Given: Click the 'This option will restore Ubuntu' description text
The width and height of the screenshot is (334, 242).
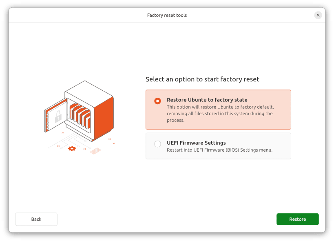Looking at the screenshot, I should 220,113.
